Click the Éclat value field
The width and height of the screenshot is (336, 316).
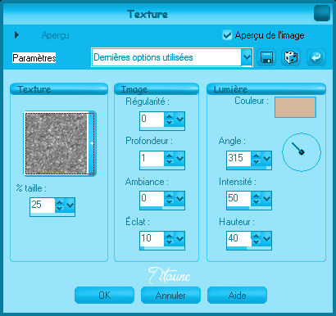(x=152, y=238)
